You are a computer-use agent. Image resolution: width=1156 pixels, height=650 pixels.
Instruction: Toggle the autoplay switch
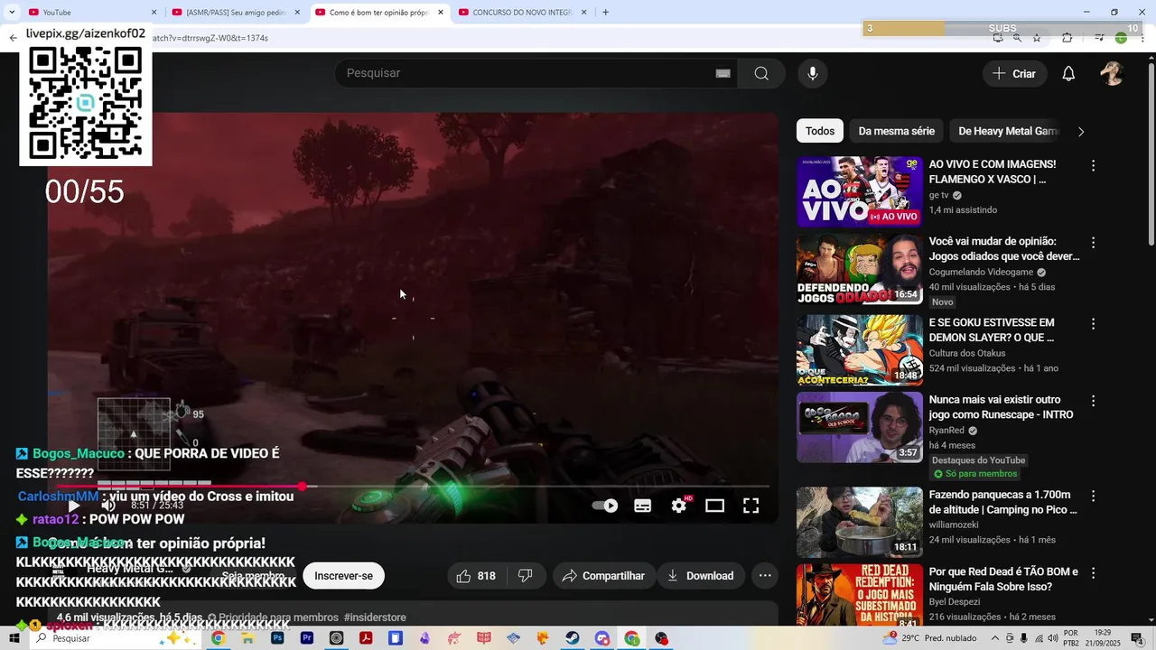(x=605, y=506)
